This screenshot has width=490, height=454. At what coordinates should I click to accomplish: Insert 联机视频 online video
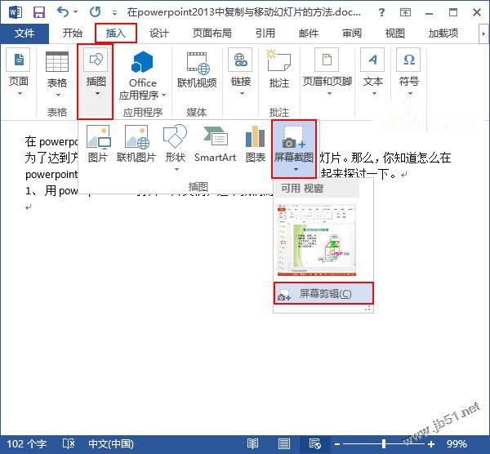197,70
